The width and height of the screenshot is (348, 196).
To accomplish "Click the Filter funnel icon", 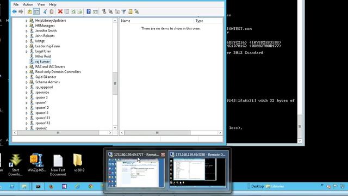I will pos(123,11).
